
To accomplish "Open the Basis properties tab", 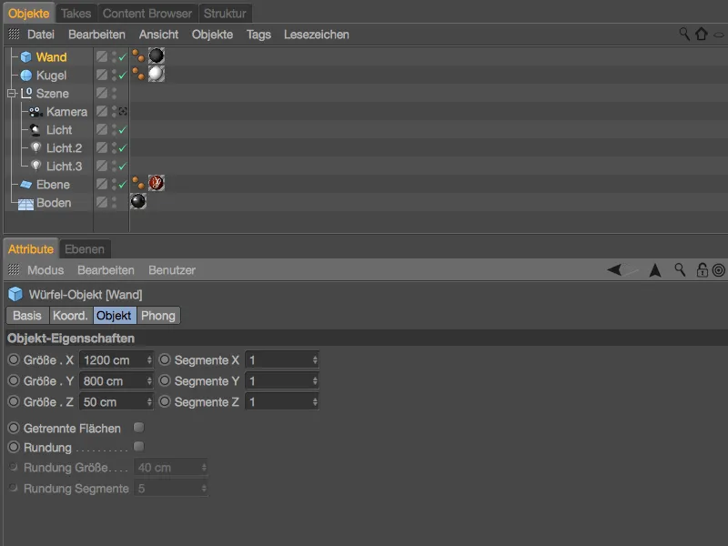I will (27, 316).
